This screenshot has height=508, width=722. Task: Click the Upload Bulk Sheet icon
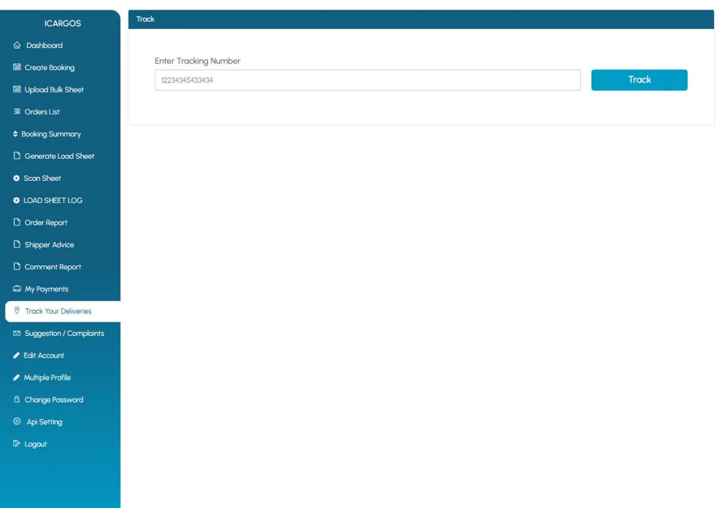[17, 90]
